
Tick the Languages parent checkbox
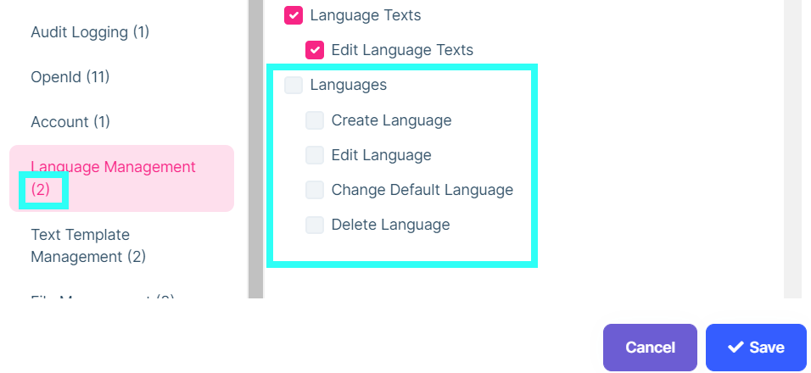click(x=294, y=85)
